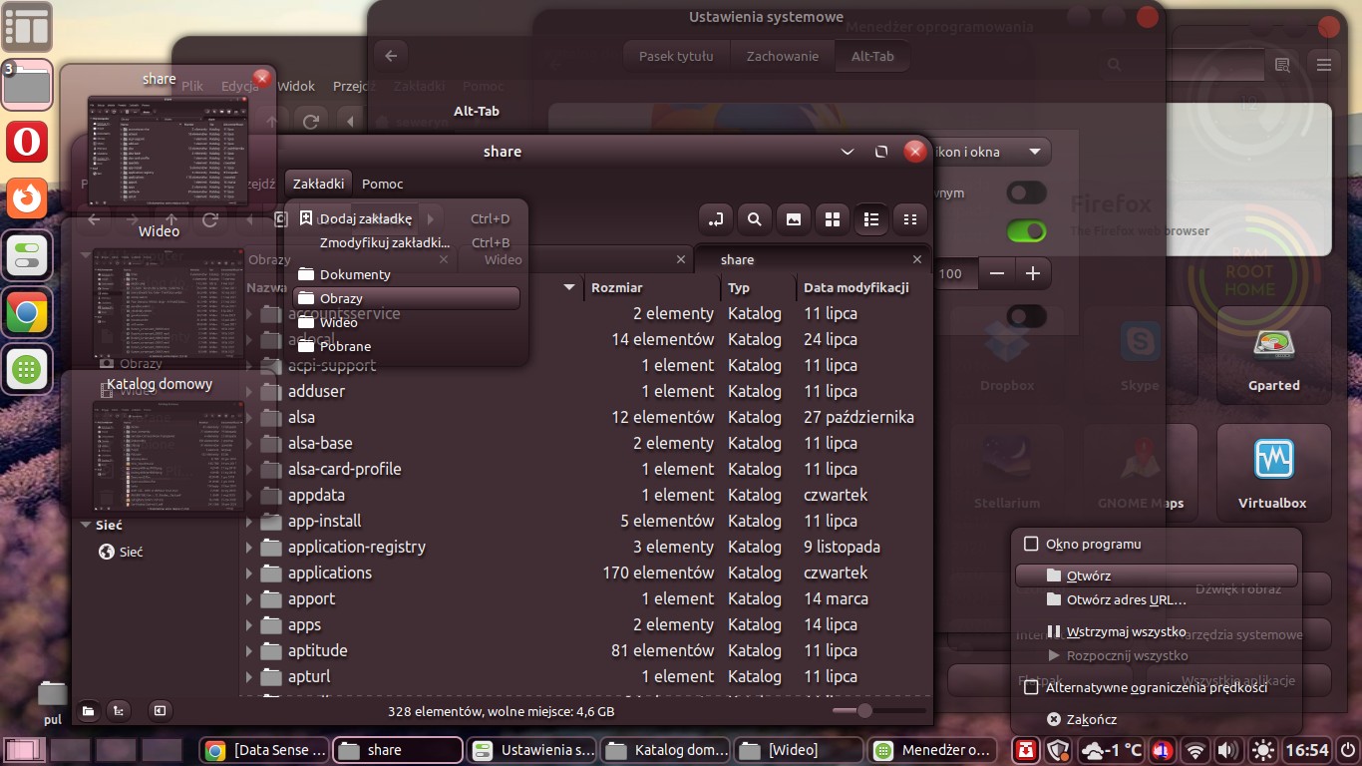Expand the applications folder row

249,573
